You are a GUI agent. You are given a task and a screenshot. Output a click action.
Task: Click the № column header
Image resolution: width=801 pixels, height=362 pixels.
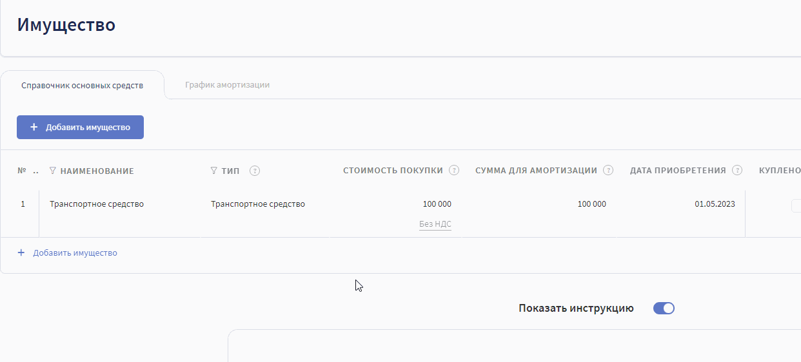21,171
